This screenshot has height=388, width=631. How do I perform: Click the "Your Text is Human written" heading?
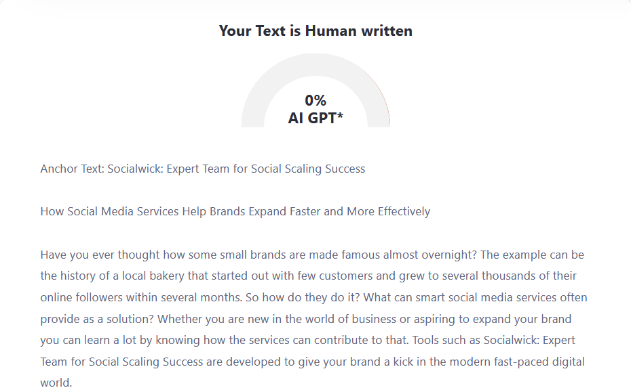(315, 30)
